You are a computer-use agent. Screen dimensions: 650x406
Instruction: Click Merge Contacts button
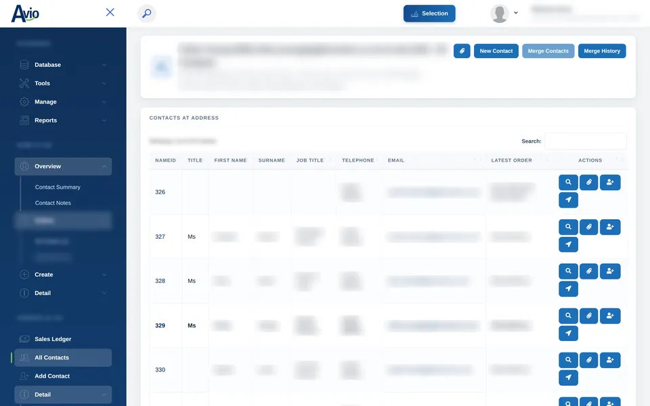click(548, 51)
